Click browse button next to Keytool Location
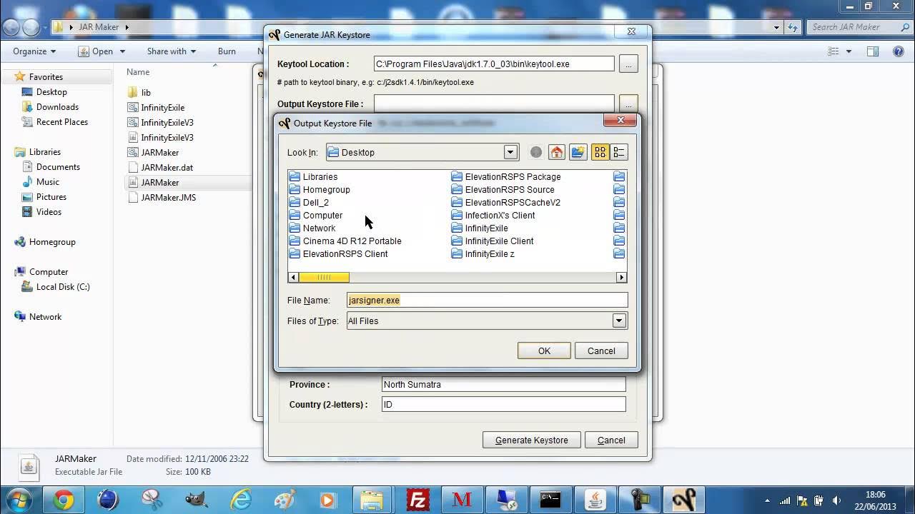Screen dimensions: 915x514 coord(628,64)
